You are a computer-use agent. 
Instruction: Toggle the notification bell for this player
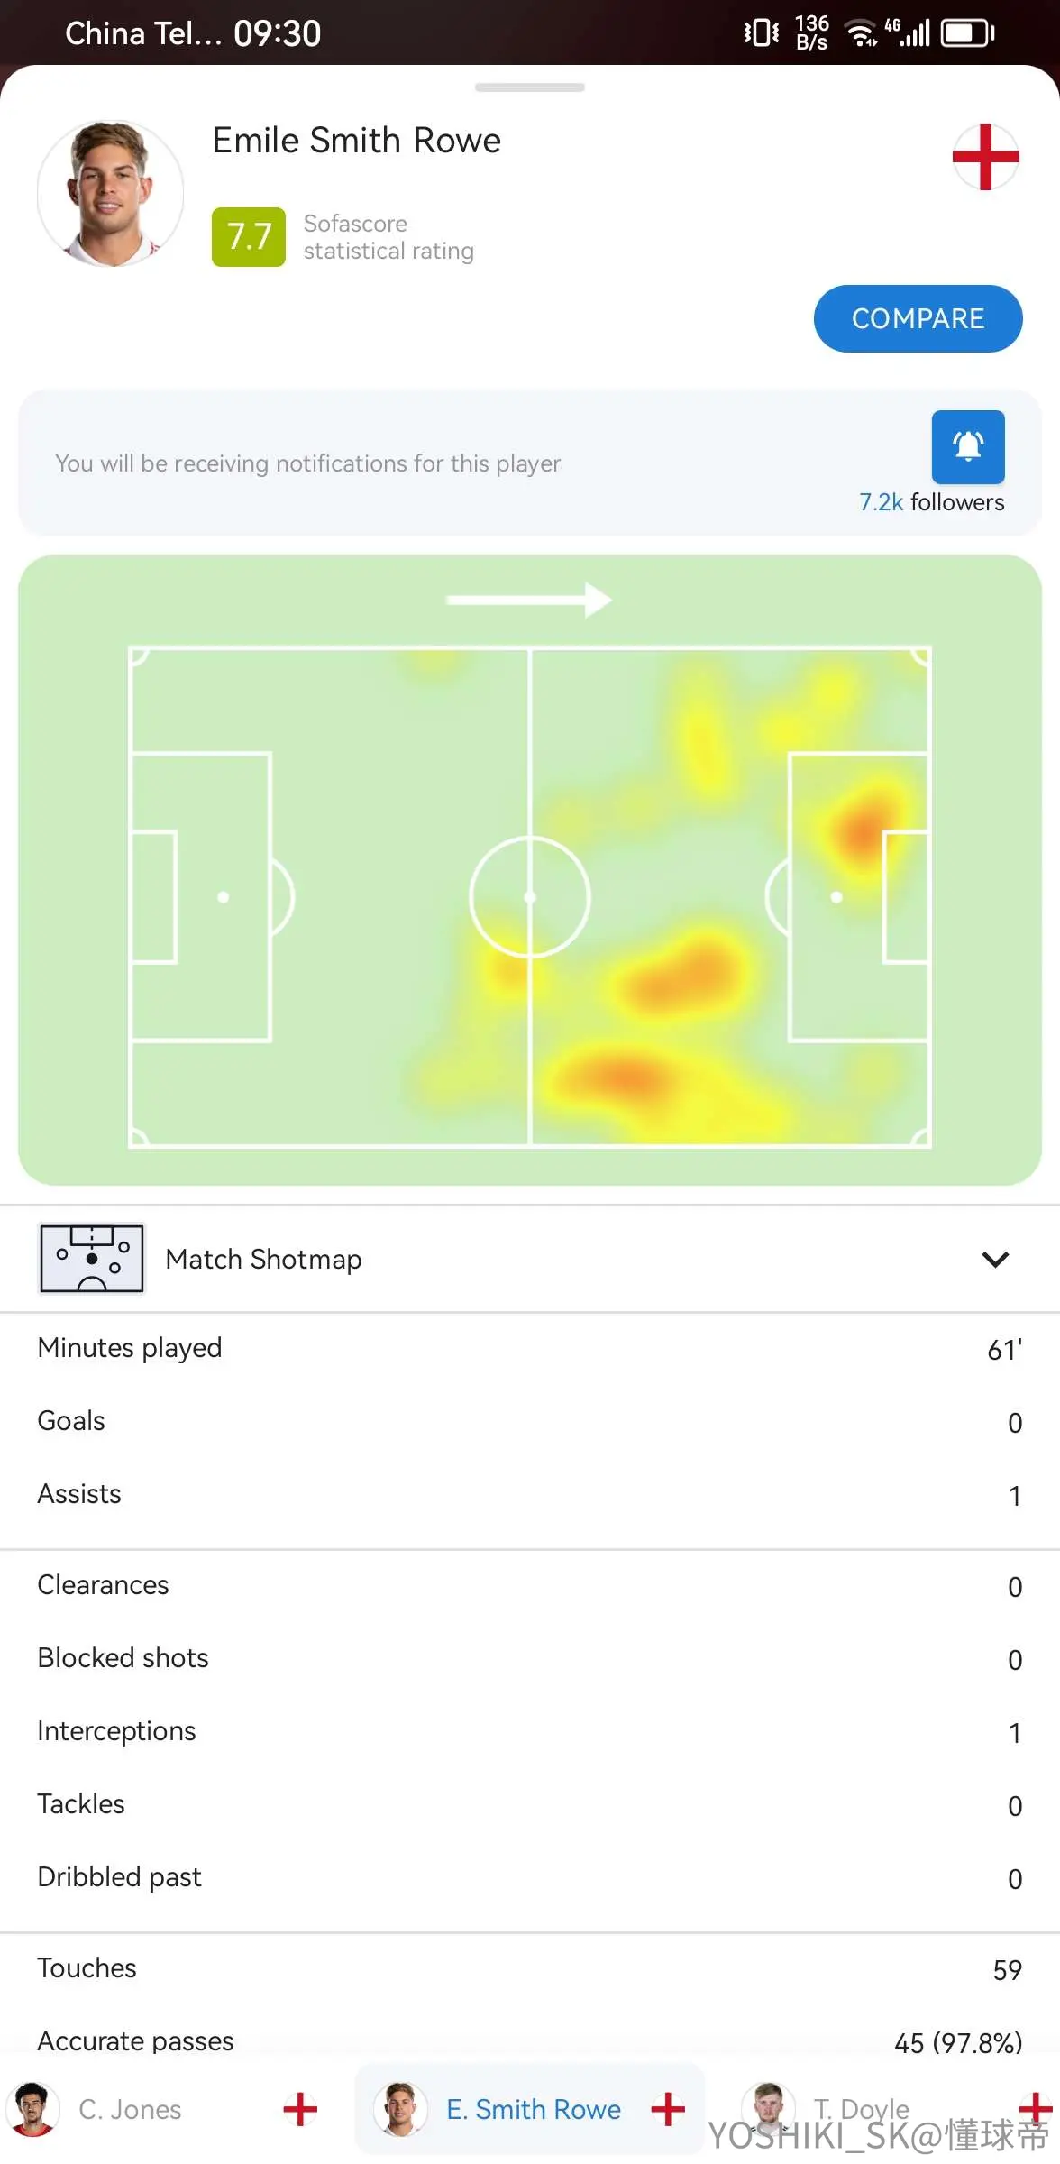pyautogui.click(x=968, y=446)
